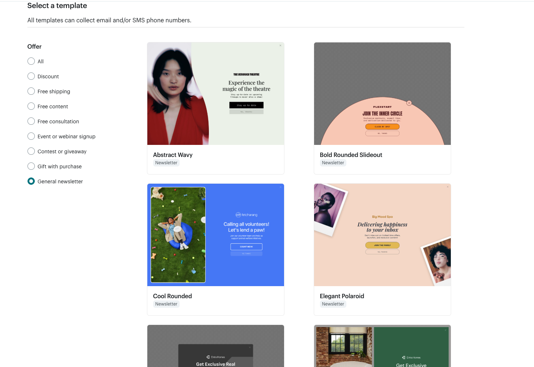Viewport: 534px width, 367px height.
Task: Click the Cool Rounded title
Action: pos(172,296)
